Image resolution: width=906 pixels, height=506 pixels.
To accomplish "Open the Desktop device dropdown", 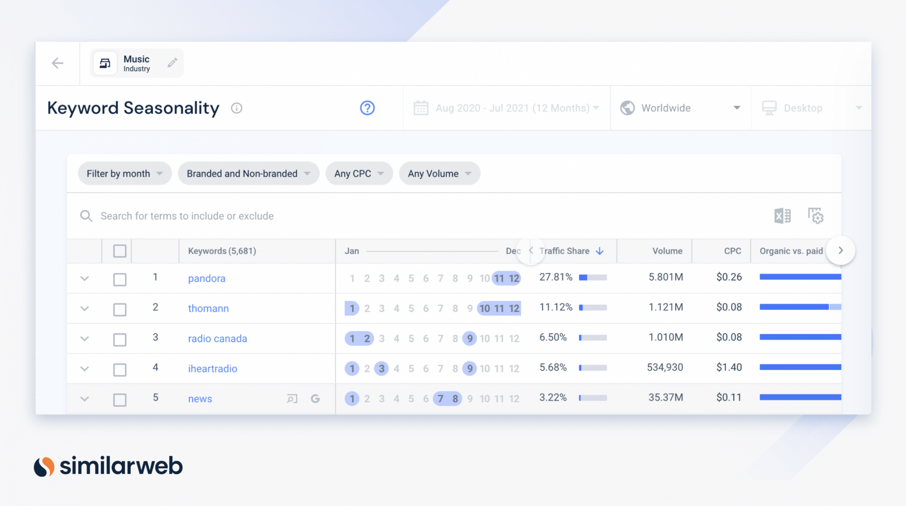I will pos(811,108).
